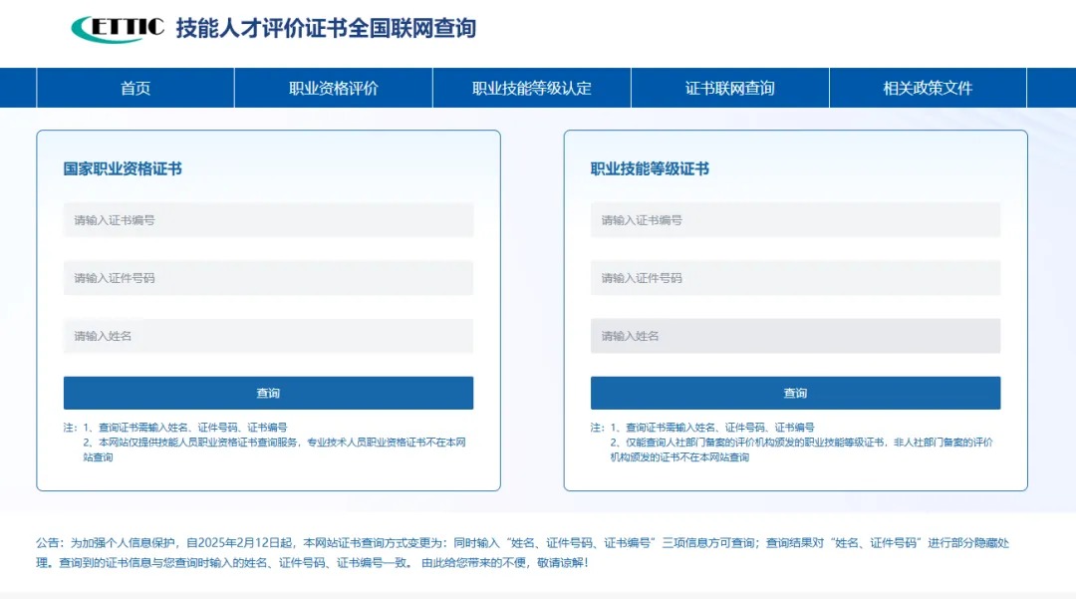Screen dimensions: 1076x599
Task: Click the 国家职业资格证书 panel heading
Action: coord(123,169)
